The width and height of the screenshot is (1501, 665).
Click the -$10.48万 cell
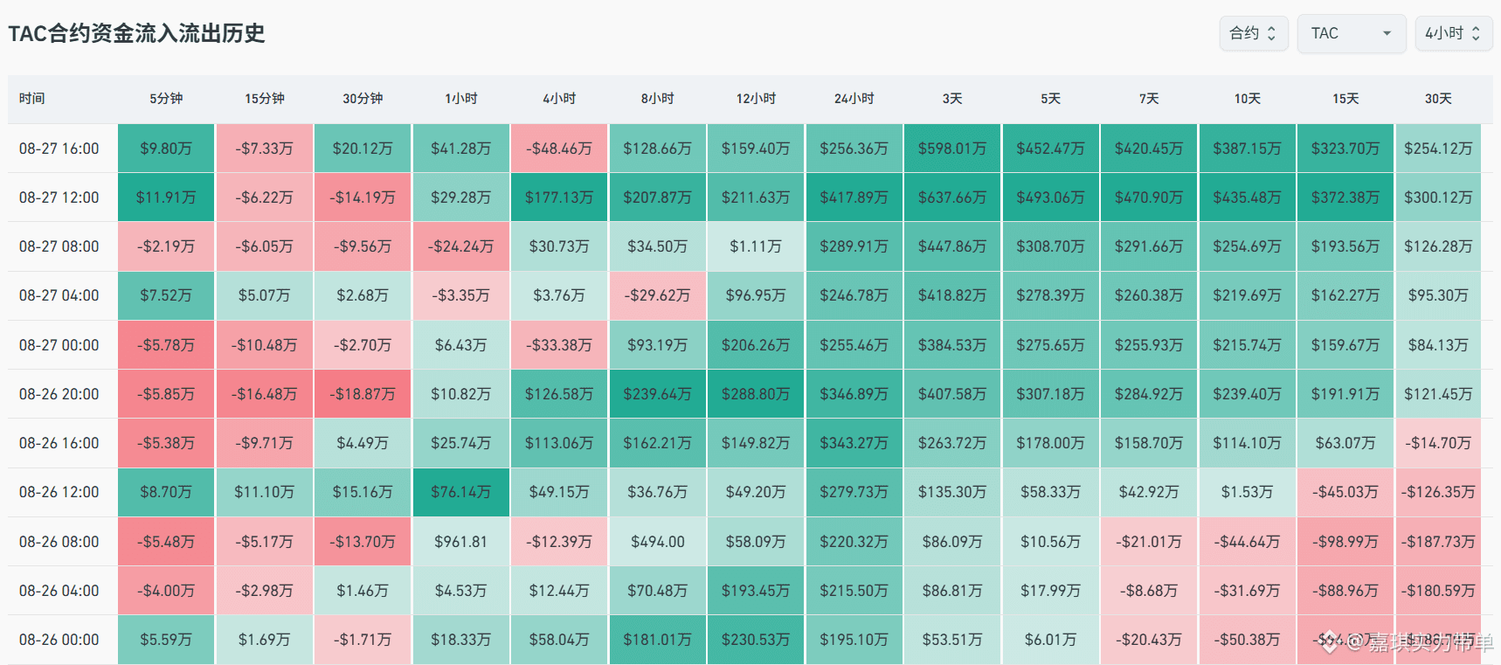[x=264, y=345]
